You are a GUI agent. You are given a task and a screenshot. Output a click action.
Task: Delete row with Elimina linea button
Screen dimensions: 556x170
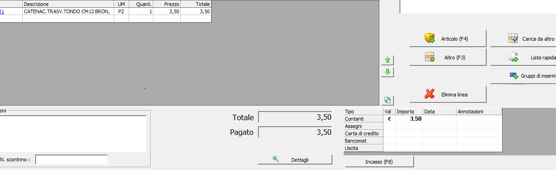click(x=448, y=95)
